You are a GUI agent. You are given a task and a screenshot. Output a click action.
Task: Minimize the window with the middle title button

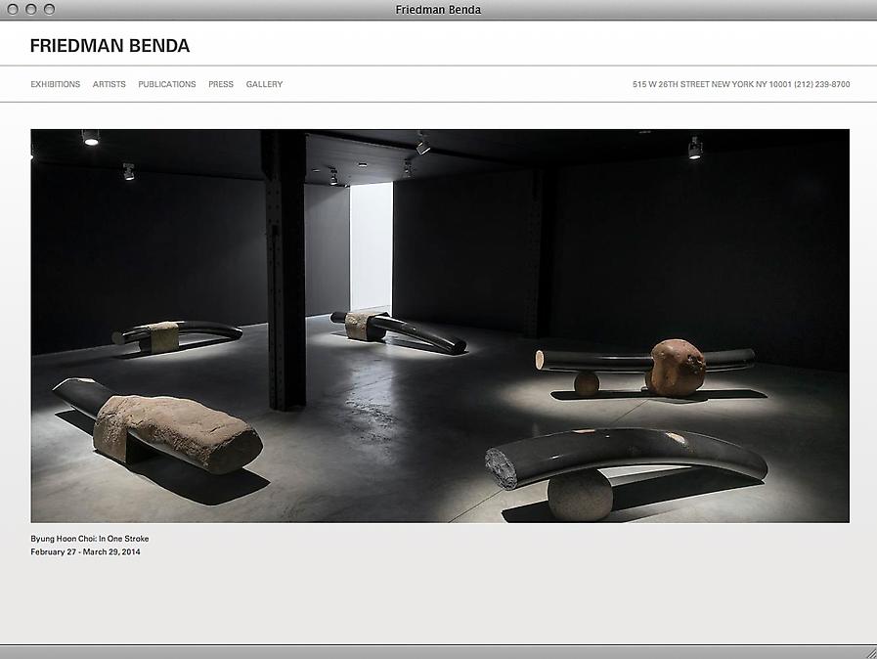point(30,9)
